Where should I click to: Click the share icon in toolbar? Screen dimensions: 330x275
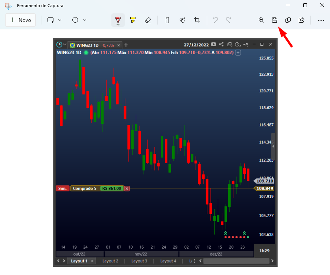coord(301,20)
